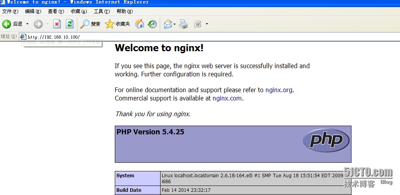Click the 后退 back label

click(x=18, y=24)
